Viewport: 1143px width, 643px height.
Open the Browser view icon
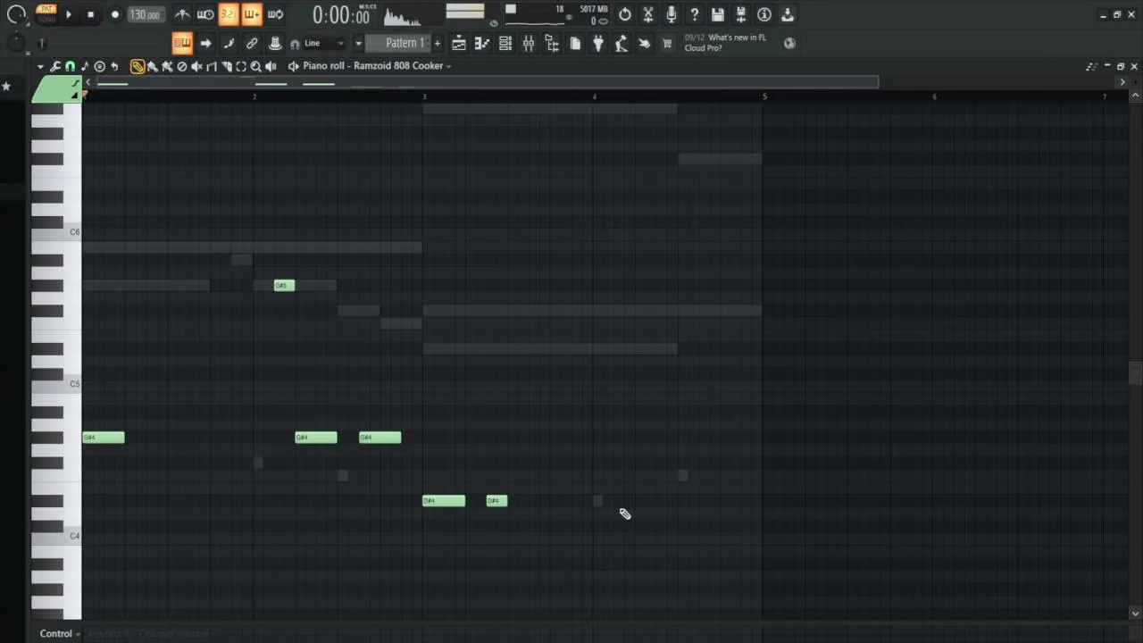552,43
